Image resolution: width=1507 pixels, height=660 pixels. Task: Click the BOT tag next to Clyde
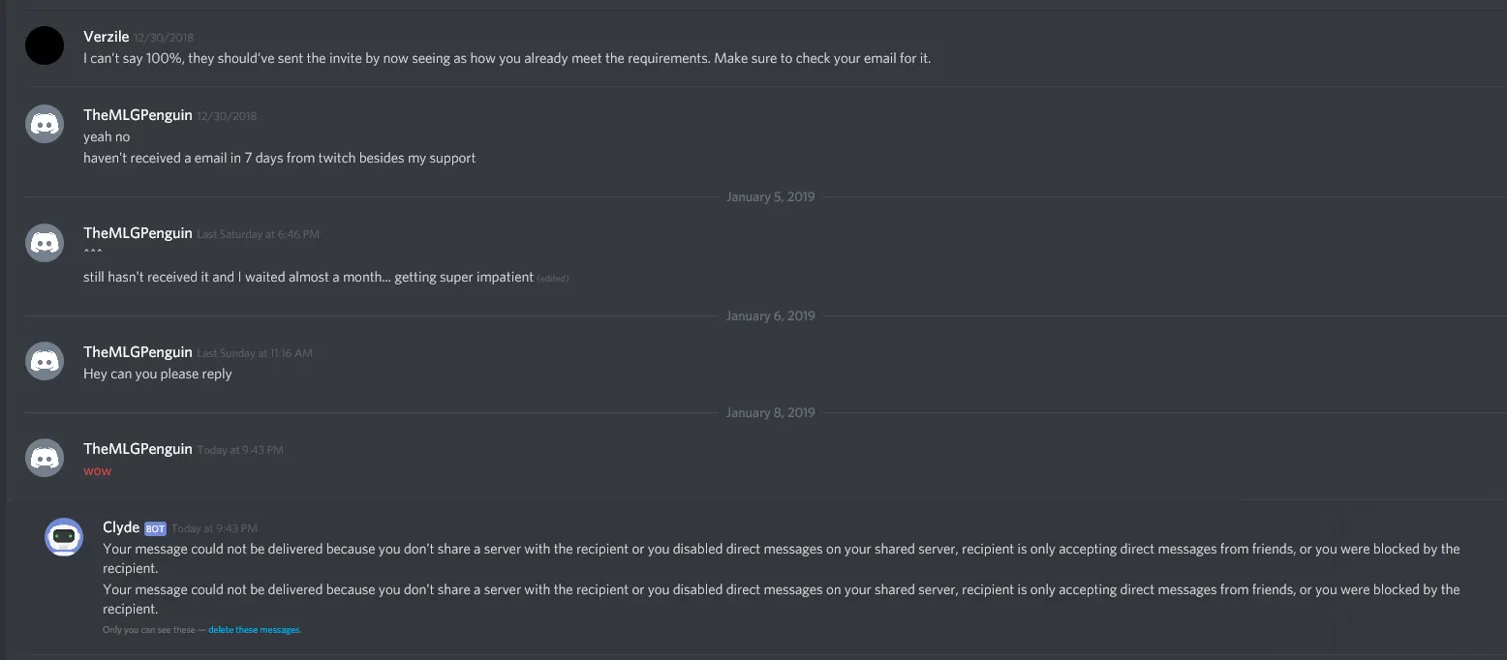pos(155,528)
